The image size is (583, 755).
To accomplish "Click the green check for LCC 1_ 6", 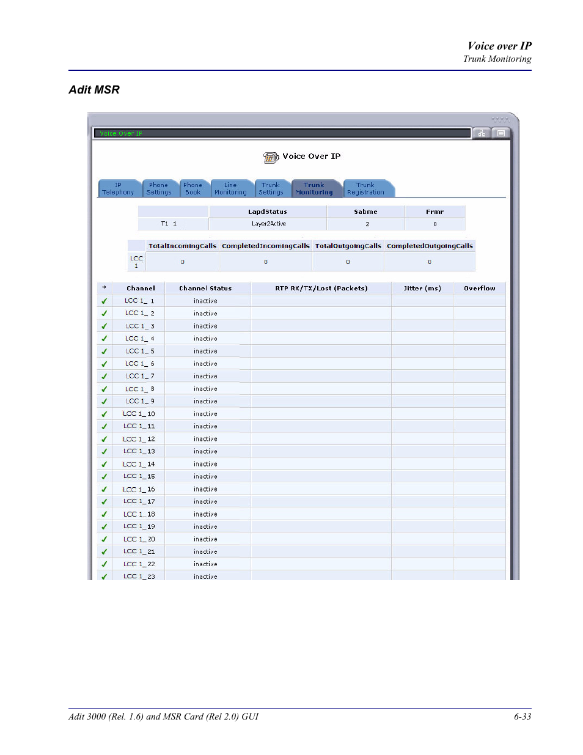I will 104,364.
